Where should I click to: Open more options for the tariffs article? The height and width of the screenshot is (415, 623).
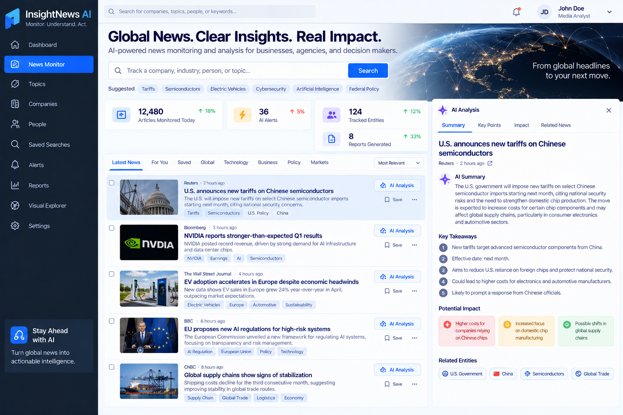(x=415, y=199)
